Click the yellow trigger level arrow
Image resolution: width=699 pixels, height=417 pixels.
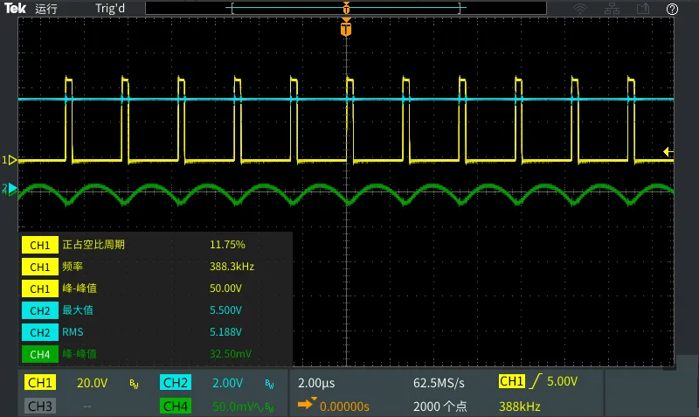point(668,151)
